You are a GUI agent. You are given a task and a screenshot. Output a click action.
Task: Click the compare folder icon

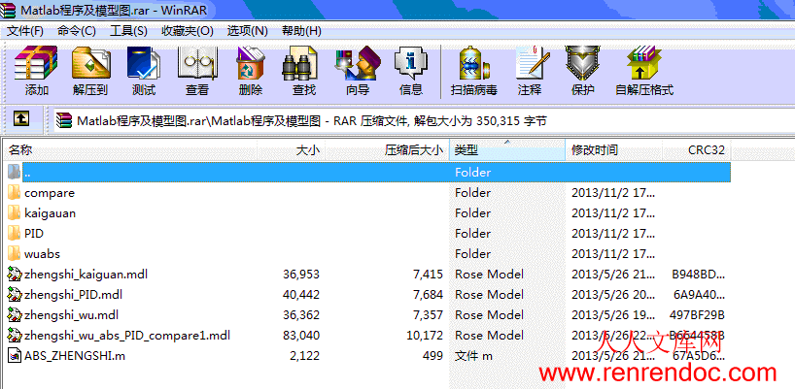15,193
